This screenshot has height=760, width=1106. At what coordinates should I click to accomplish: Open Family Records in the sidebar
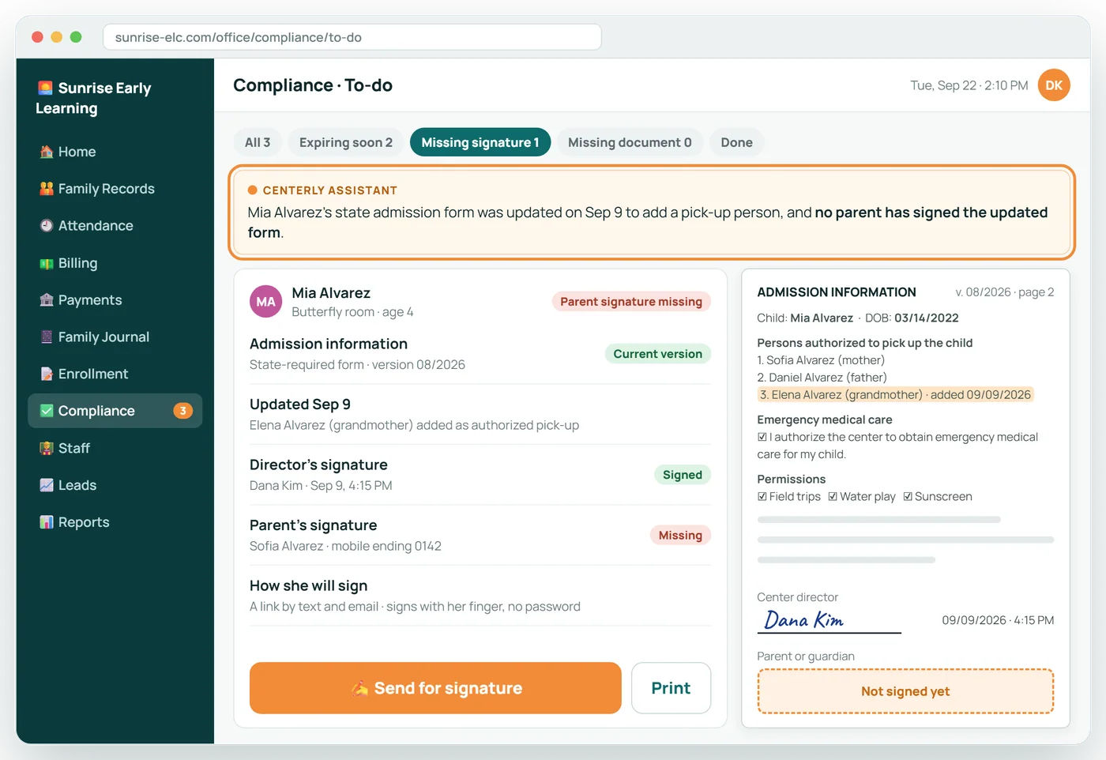tap(115, 189)
